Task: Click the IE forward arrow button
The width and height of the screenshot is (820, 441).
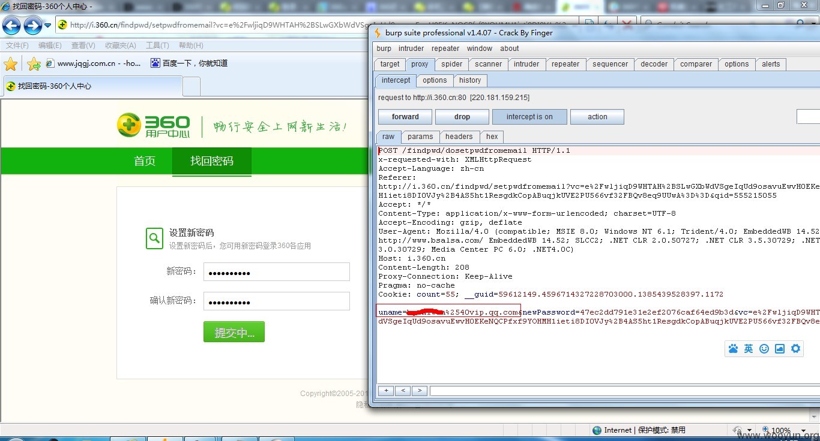Action: (x=32, y=25)
